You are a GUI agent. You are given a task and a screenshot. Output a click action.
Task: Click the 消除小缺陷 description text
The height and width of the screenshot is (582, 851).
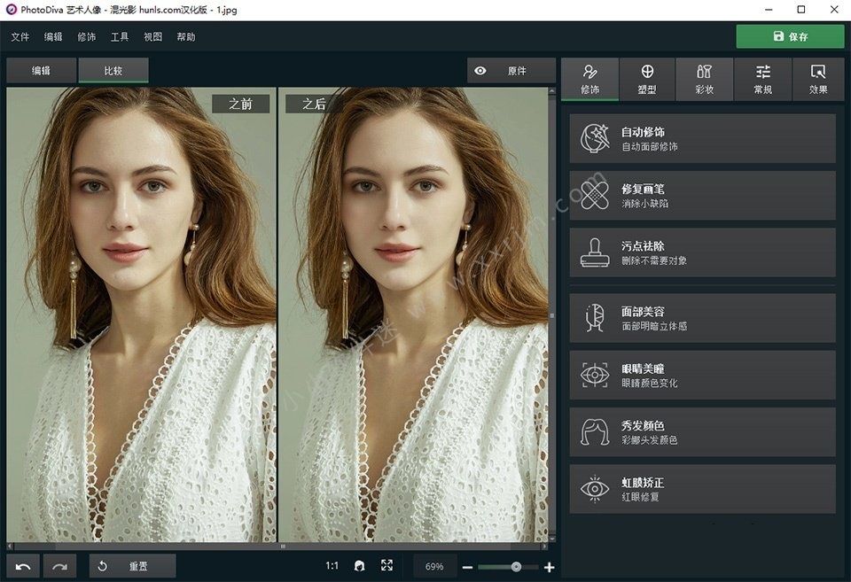click(x=644, y=204)
